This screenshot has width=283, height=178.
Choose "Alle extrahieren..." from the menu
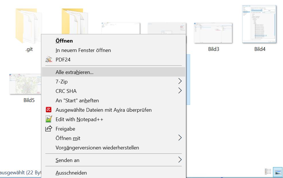[x=75, y=72]
